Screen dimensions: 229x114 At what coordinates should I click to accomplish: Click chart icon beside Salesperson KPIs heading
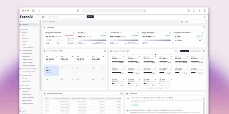click(x=111, y=51)
